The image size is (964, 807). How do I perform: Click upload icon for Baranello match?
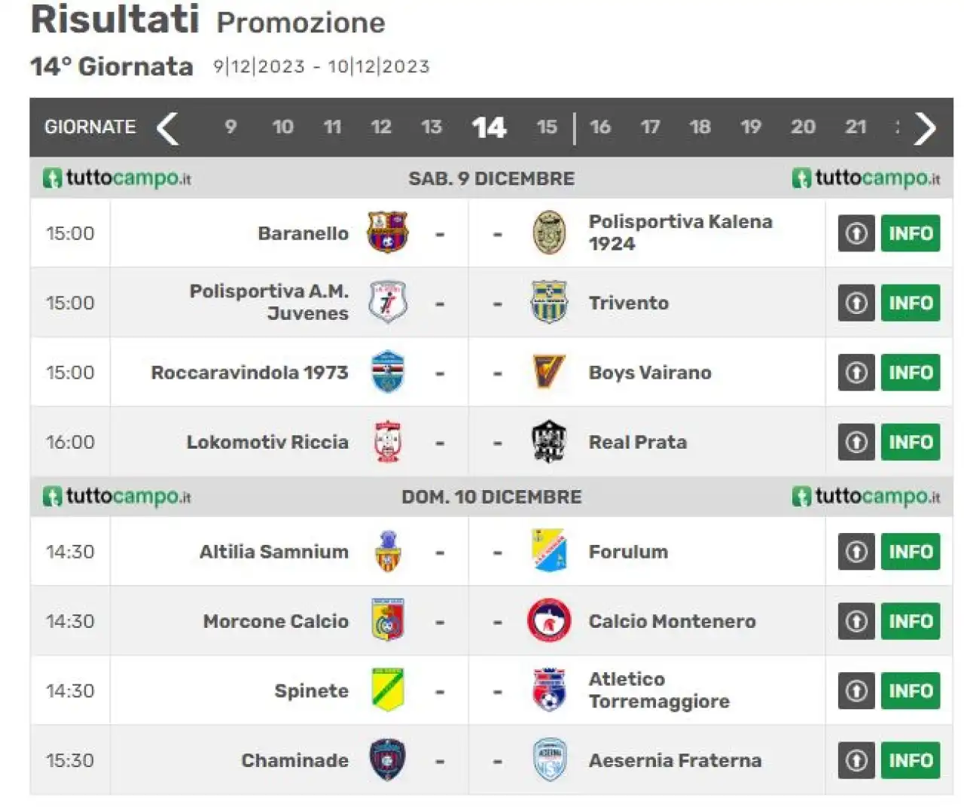(856, 233)
